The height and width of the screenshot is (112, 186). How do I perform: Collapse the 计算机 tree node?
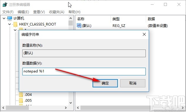coord(4,18)
